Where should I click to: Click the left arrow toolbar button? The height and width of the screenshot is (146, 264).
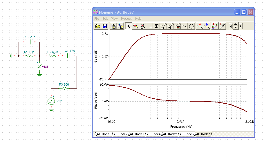(231, 26)
